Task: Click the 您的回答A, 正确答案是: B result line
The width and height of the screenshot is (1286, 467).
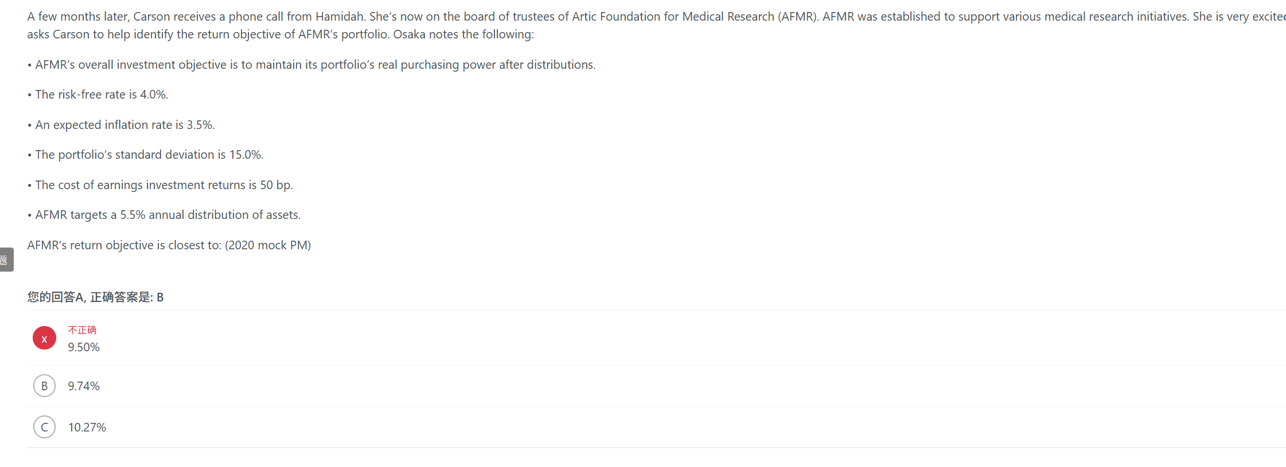Action: (x=96, y=297)
